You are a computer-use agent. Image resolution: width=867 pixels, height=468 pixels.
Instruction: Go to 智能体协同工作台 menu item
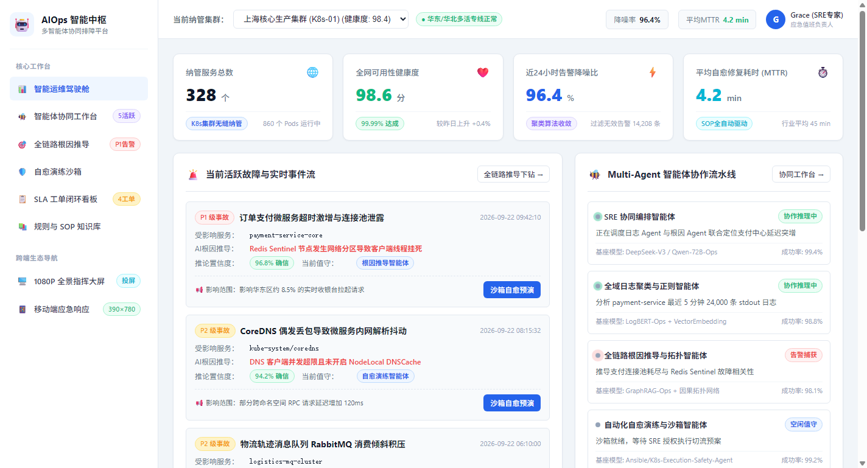click(x=79, y=116)
